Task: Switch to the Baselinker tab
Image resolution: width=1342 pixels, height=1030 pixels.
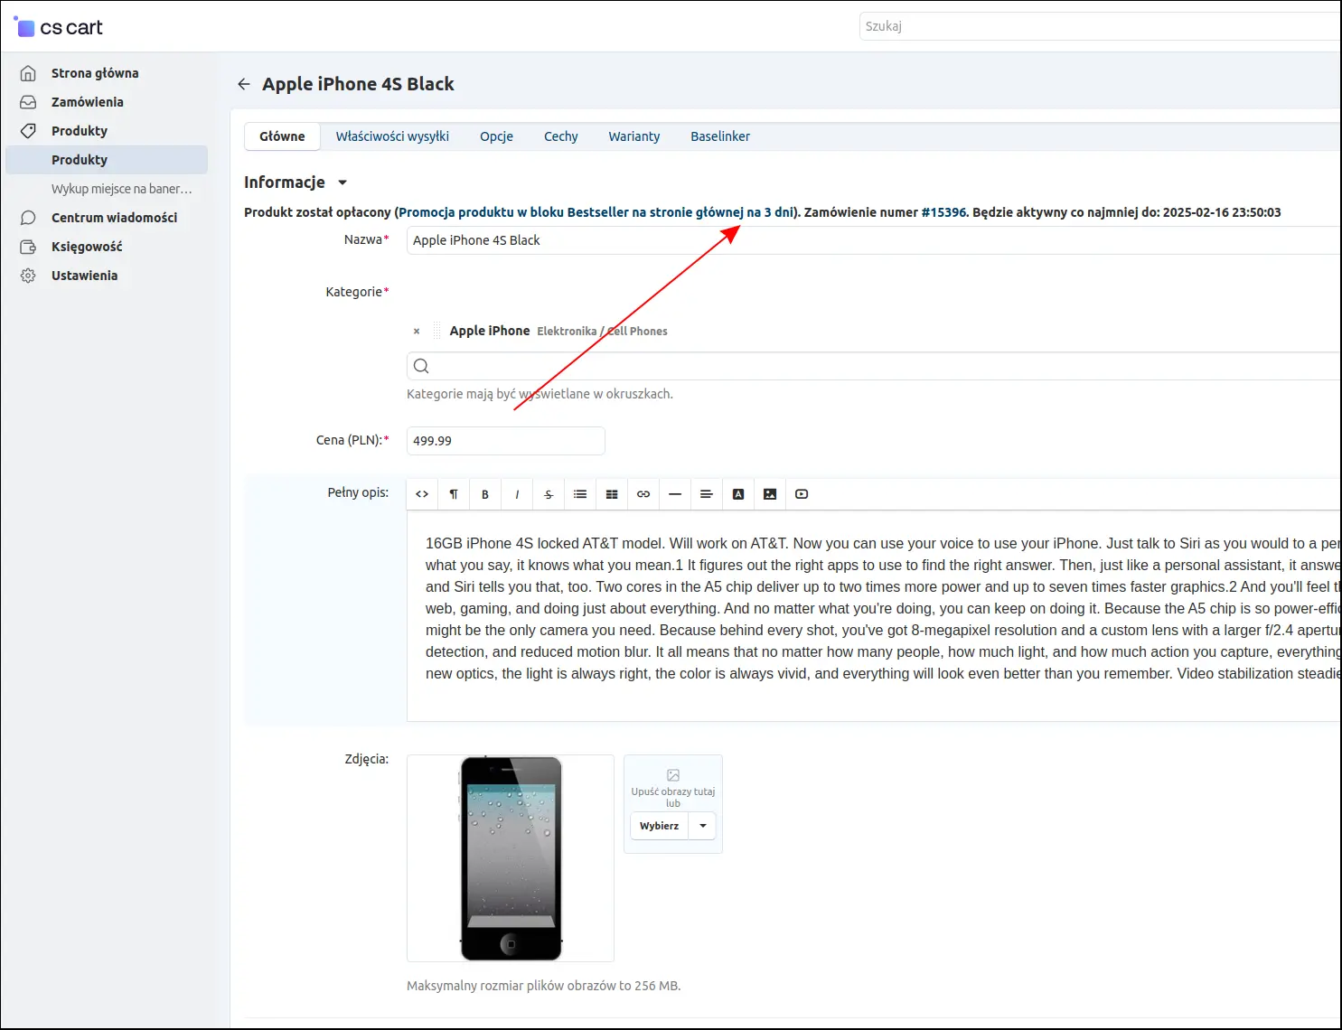Action: [720, 136]
